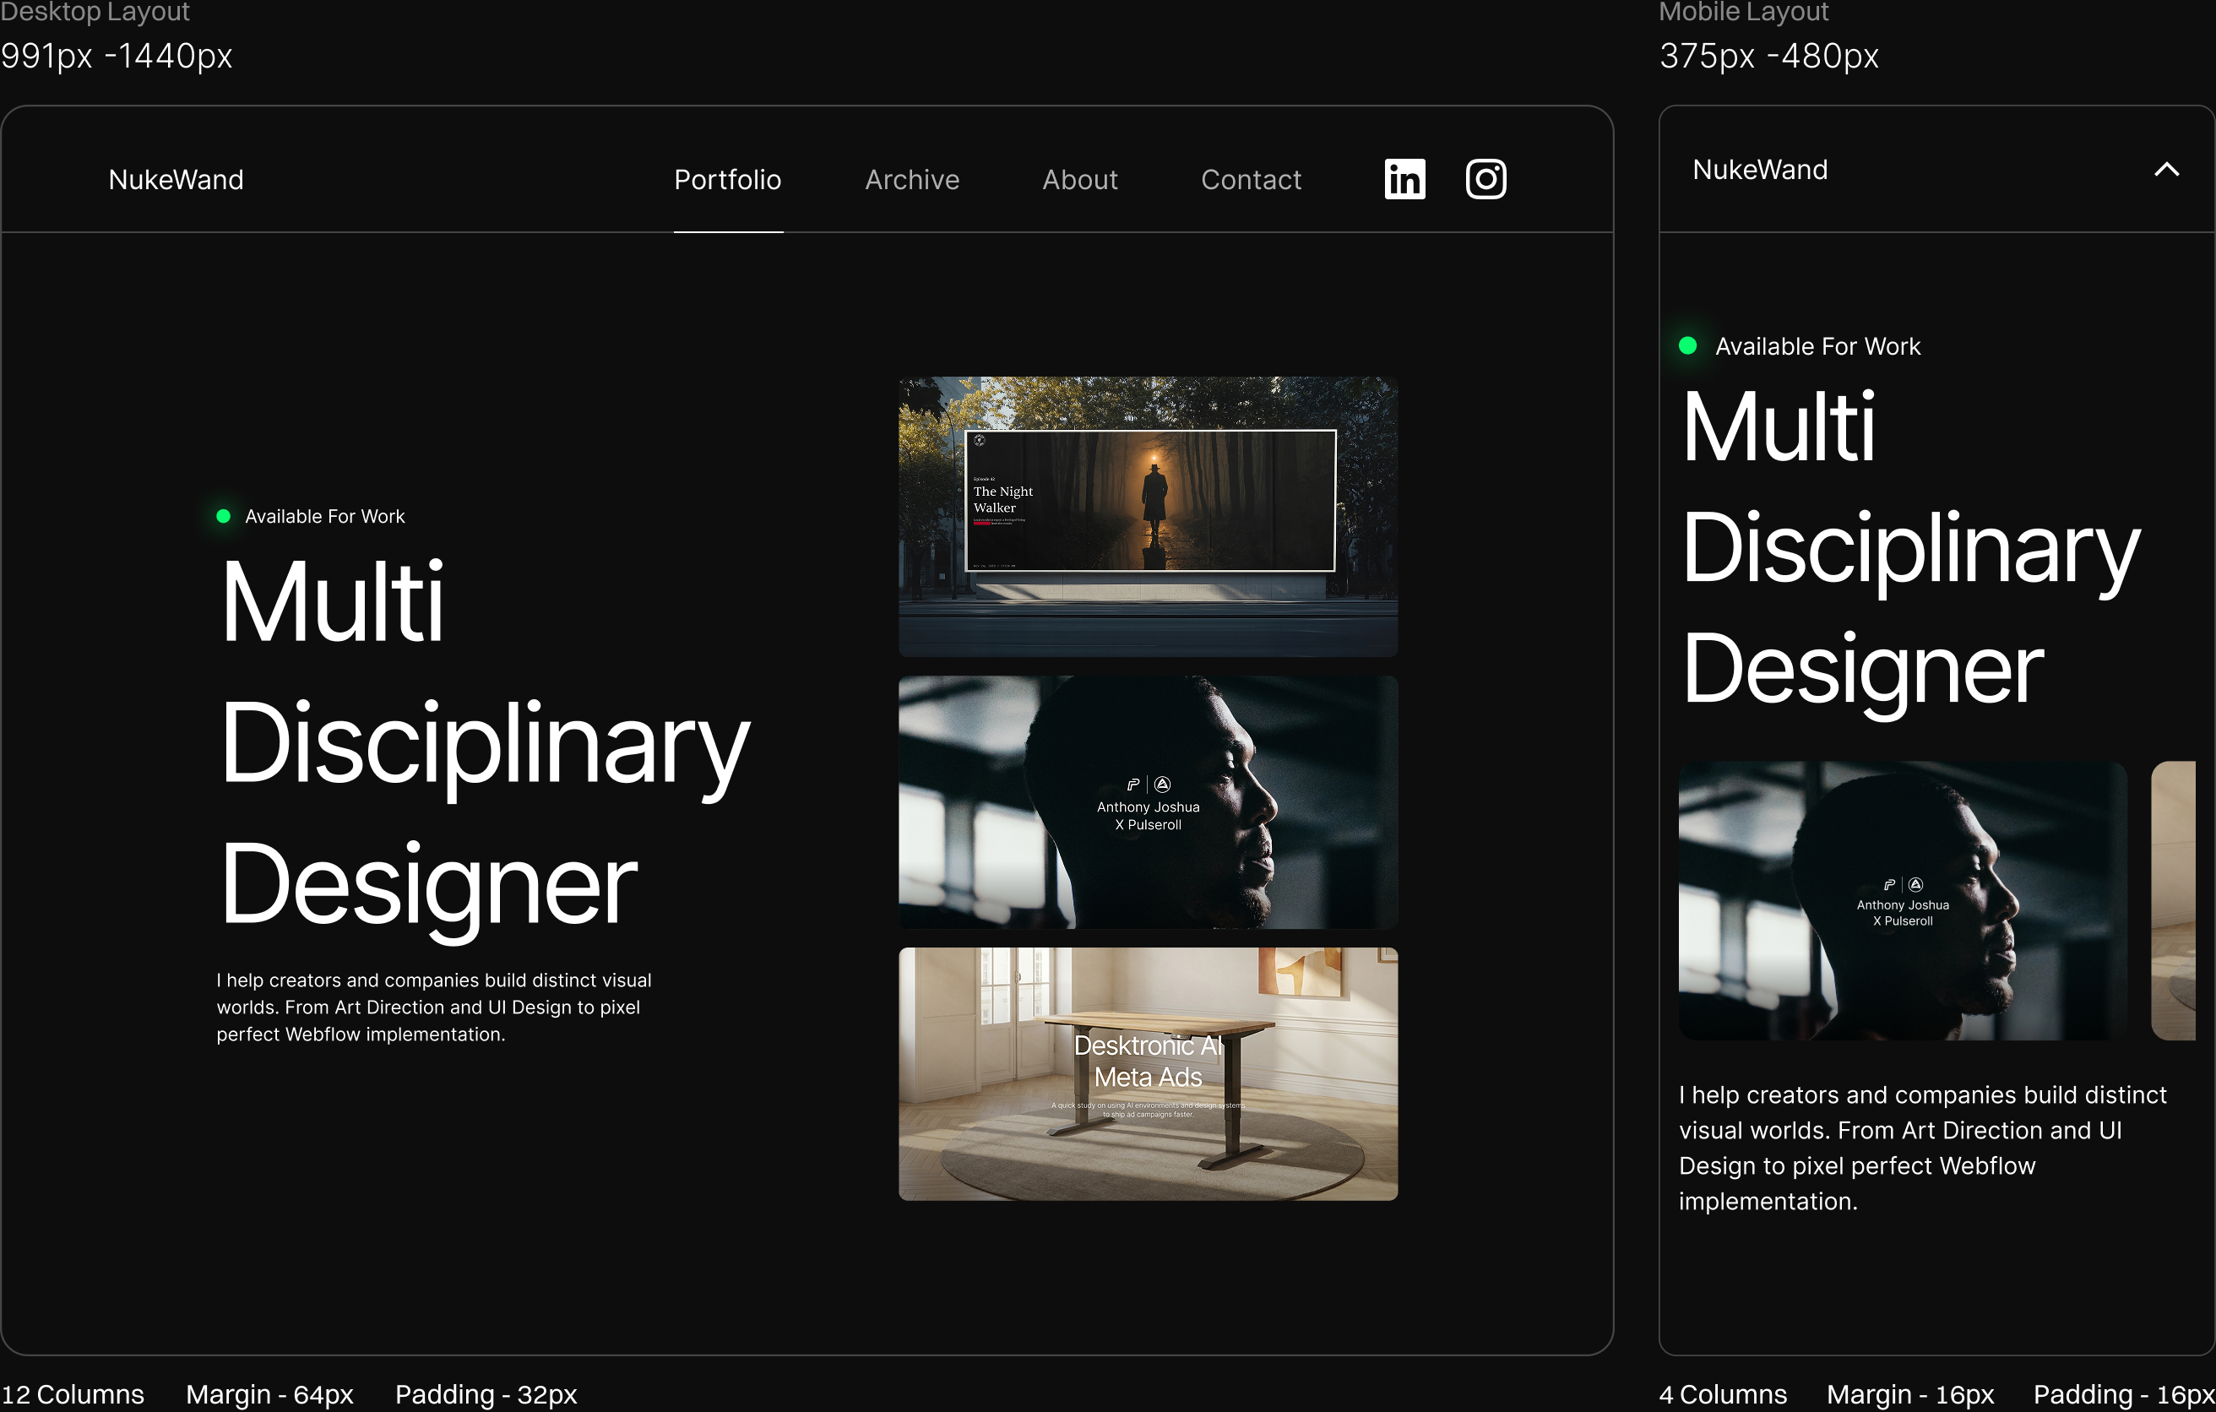2216x1412 pixels.
Task: Click desktop 'Available For Work' label
Action: click(x=325, y=516)
